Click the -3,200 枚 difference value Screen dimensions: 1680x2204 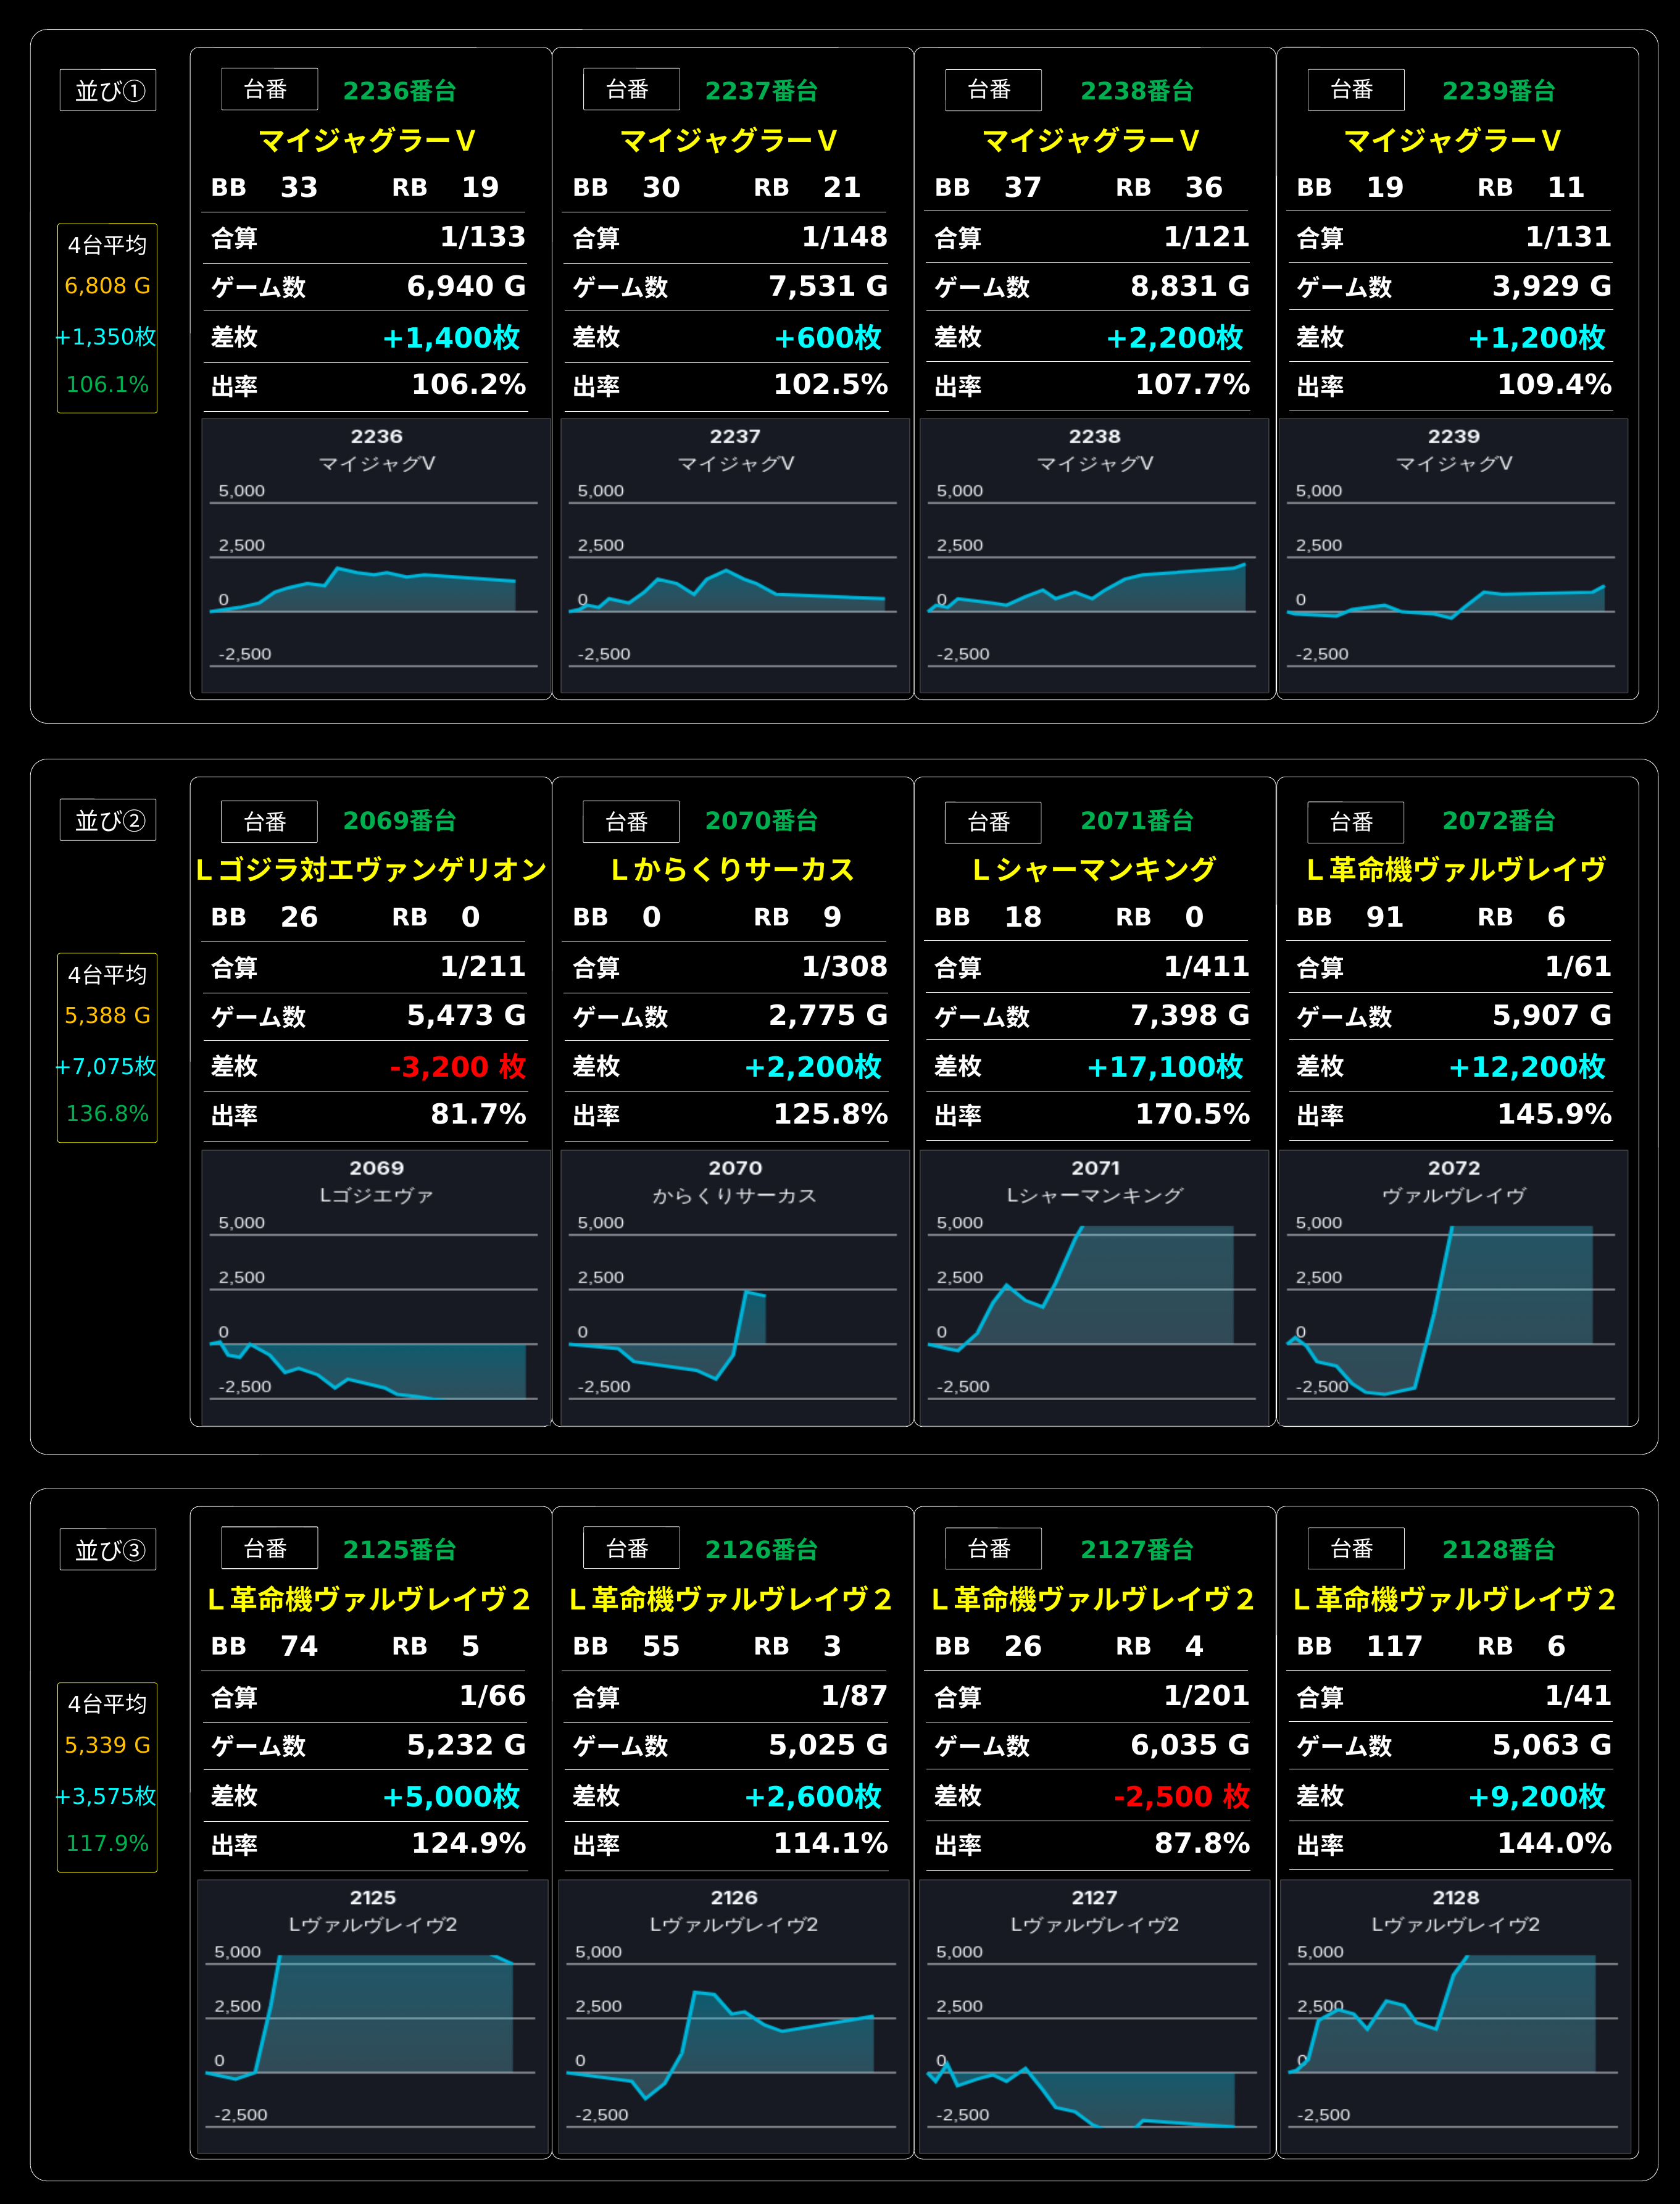click(x=458, y=1067)
